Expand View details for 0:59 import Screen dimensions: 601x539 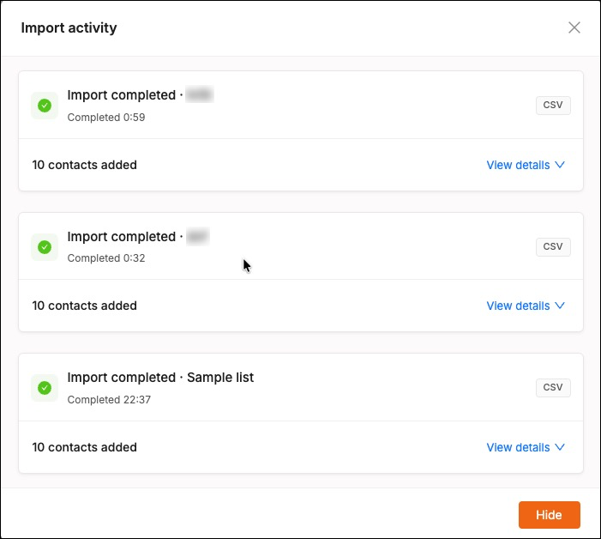(525, 165)
